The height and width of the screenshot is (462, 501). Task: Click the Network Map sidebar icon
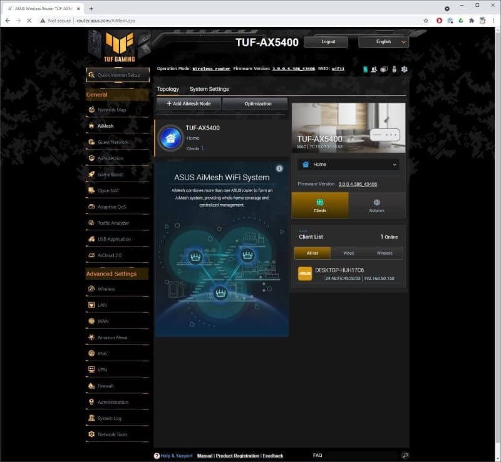[x=92, y=110]
